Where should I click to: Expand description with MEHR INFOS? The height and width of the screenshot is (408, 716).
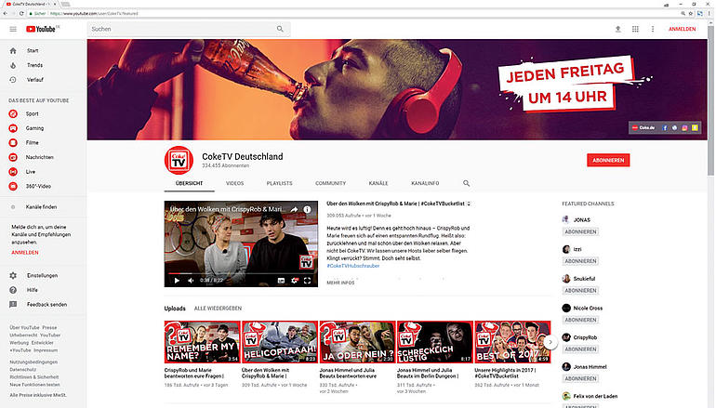pyautogui.click(x=340, y=283)
